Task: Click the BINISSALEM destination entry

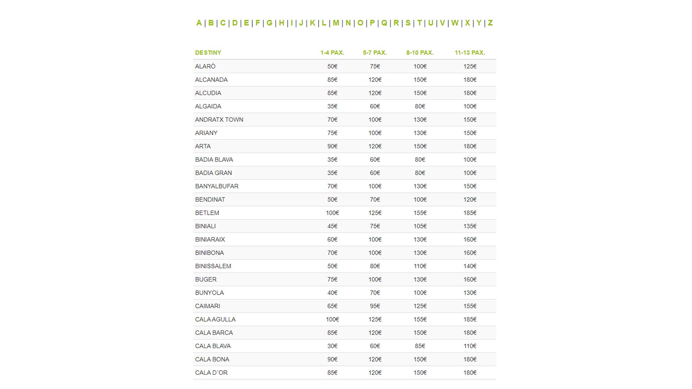Action: pyautogui.click(x=213, y=266)
